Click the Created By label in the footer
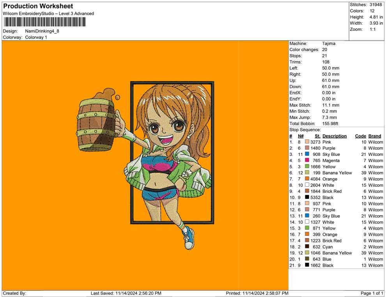The image size is (386, 297). [14, 293]
